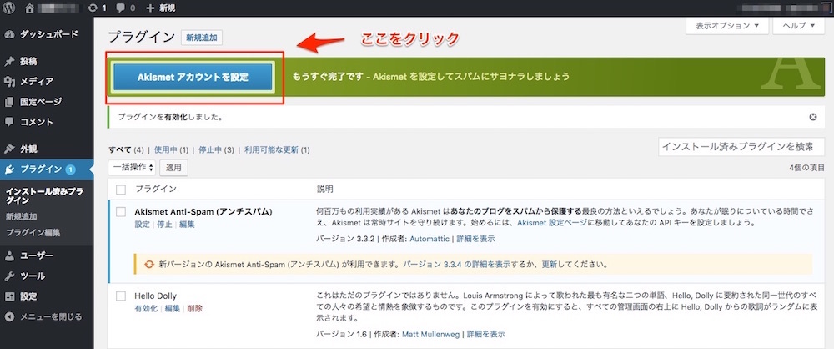834x349 pixels.
Task: Click 詳細を表示 link in Hello Dolly row
Action: coord(486,335)
